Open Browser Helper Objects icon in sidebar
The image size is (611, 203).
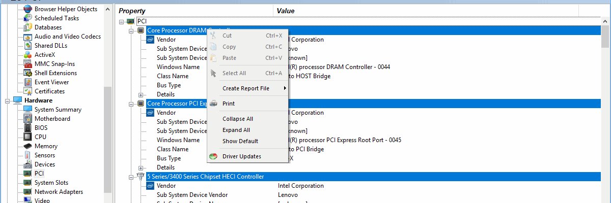click(27, 9)
